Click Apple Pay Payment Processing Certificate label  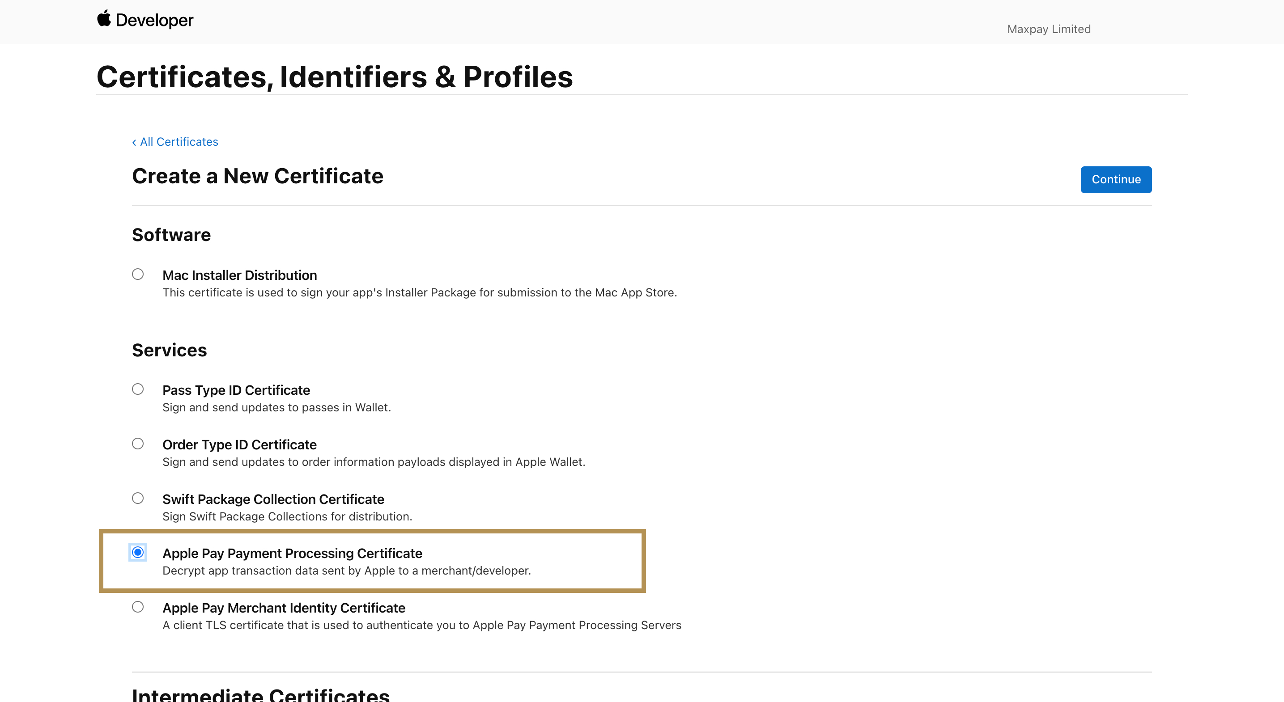coord(292,553)
